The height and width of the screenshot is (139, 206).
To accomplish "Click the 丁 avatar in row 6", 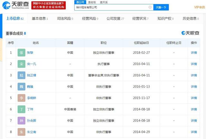I will [21, 109].
